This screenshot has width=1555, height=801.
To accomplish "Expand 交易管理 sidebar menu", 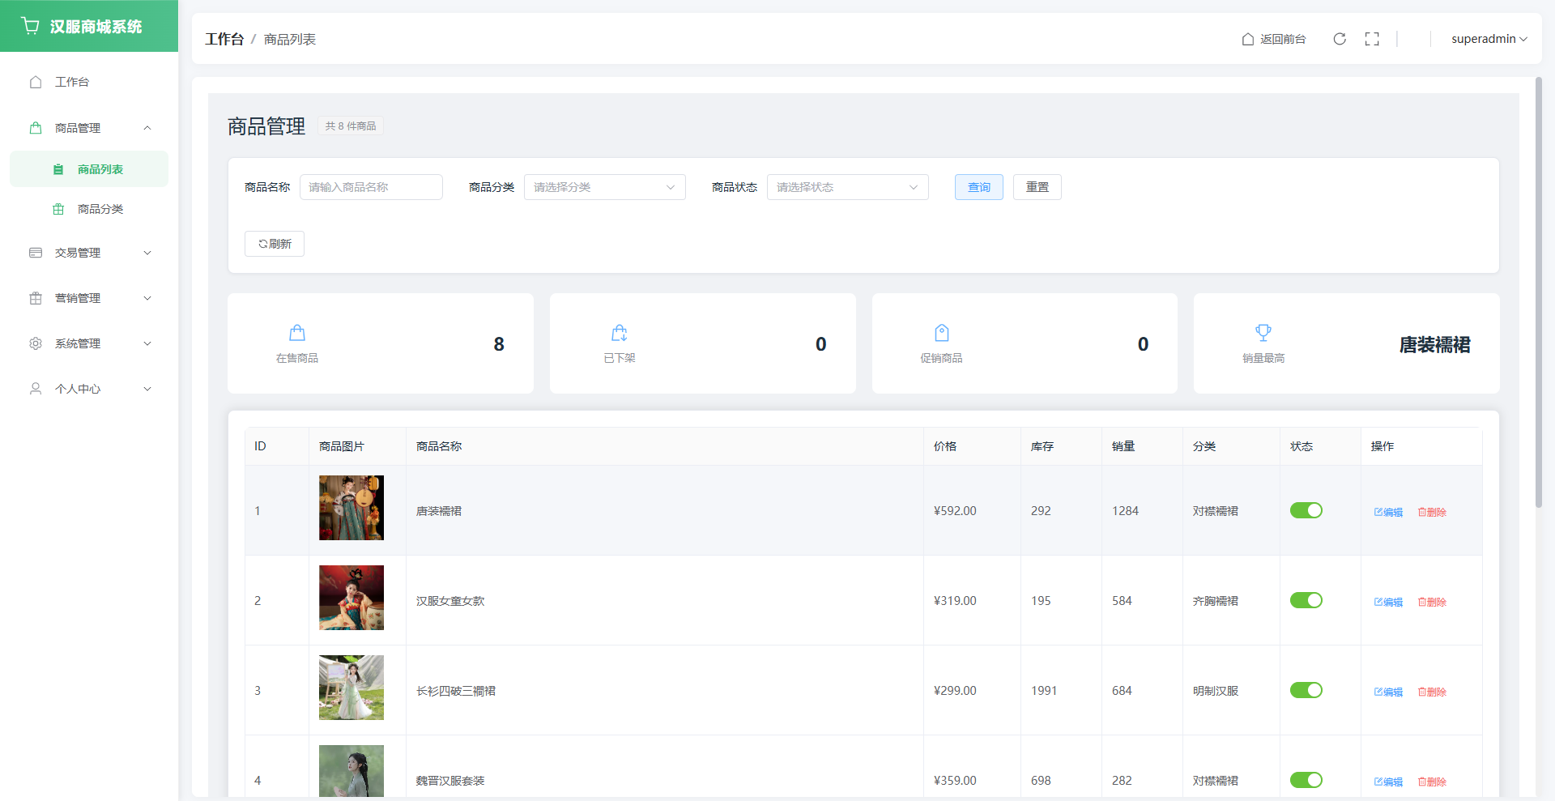I will 89,253.
